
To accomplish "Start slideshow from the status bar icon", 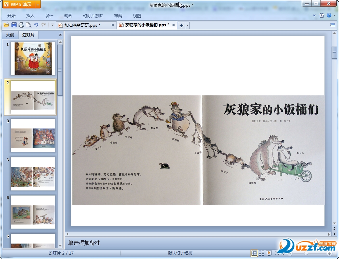I will 269,253.
